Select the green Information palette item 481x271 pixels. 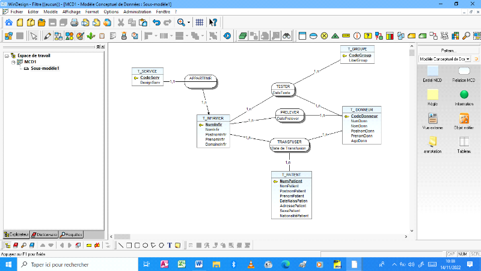point(464,95)
